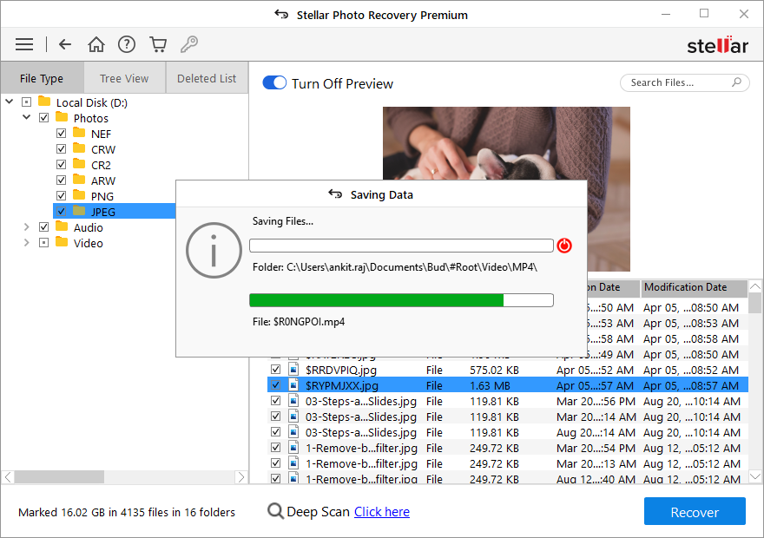Image resolution: width=764 pixels, height=538 pixels.
Task: Uncheck the JPEG checkbox
Action: [x=61, y=212]
